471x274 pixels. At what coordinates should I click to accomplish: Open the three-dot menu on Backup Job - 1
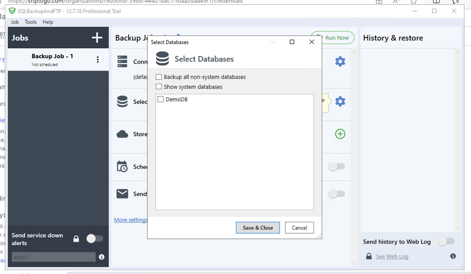click(97, 59)
